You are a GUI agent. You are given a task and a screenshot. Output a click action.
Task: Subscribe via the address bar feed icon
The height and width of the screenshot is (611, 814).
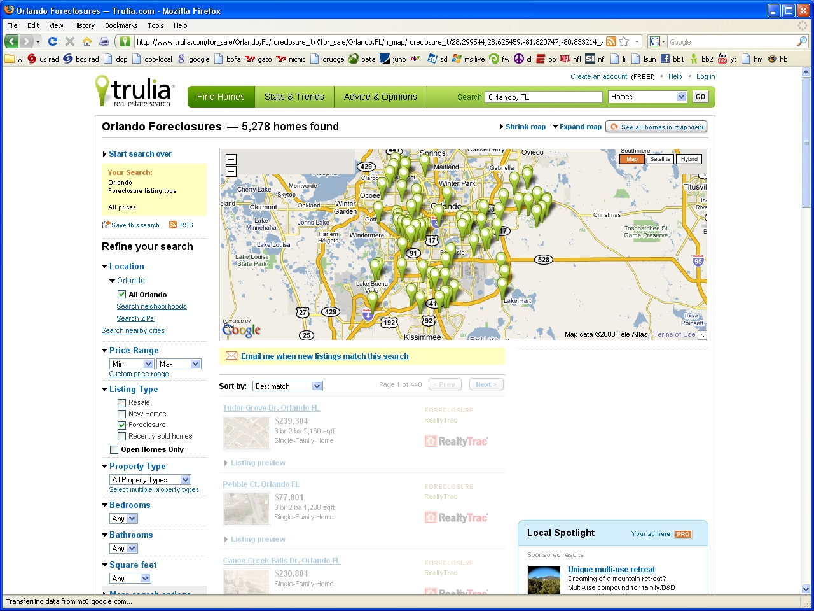tap(610, 41)
